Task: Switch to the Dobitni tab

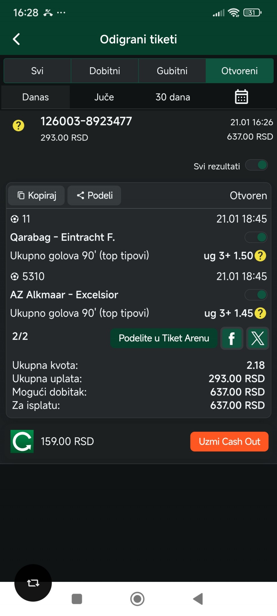Action: 105,71
